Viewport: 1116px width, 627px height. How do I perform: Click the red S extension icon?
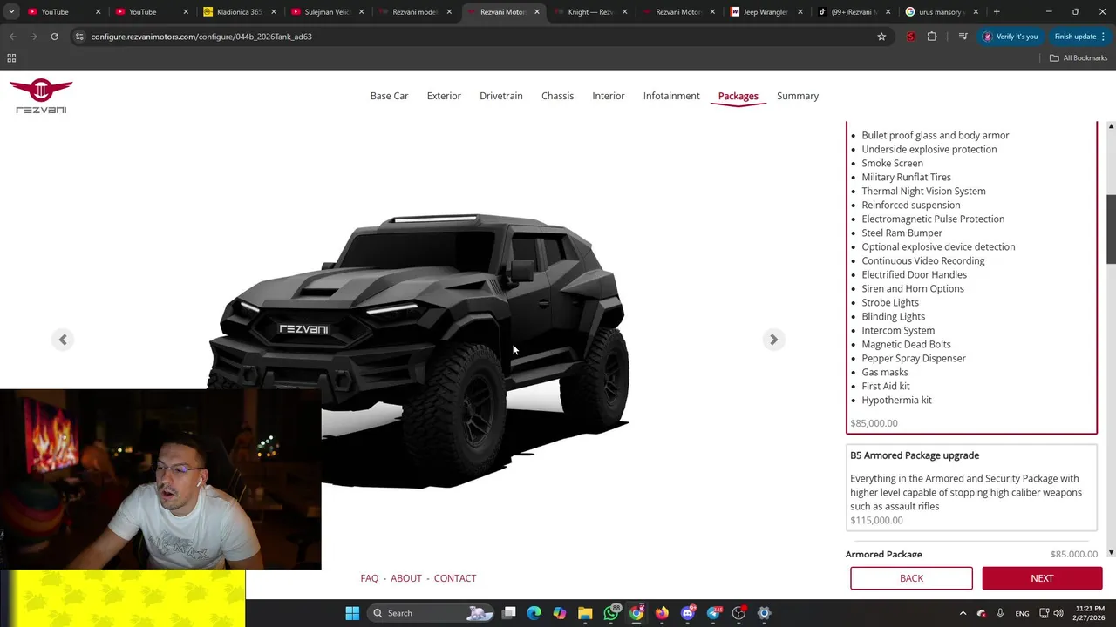(x=911, y=37)
